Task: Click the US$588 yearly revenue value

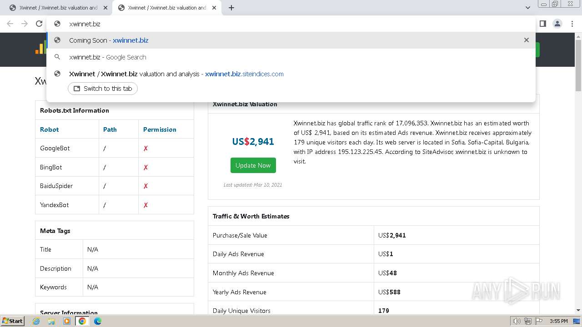Action: (x=389, y=292)
